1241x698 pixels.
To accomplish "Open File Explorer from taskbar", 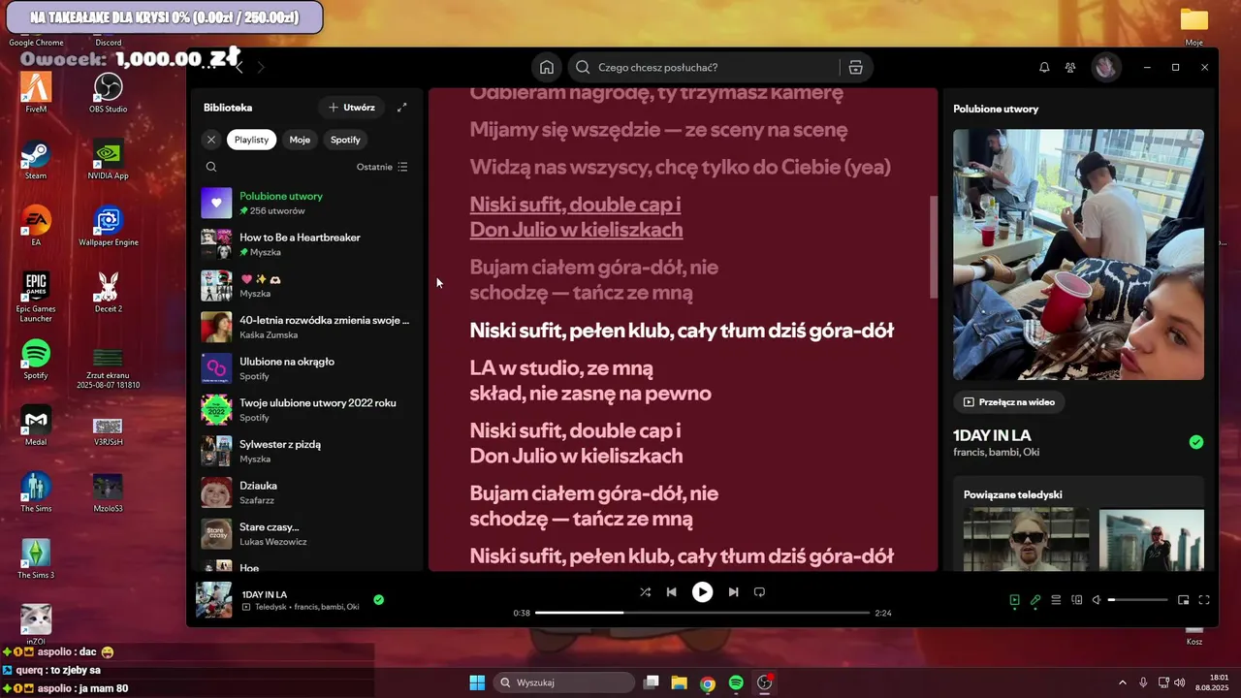I will [x=680, y=682].
